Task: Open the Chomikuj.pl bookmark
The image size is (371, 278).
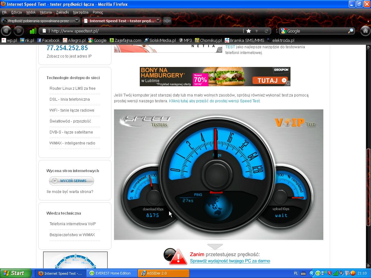Action: coord(208,41)
